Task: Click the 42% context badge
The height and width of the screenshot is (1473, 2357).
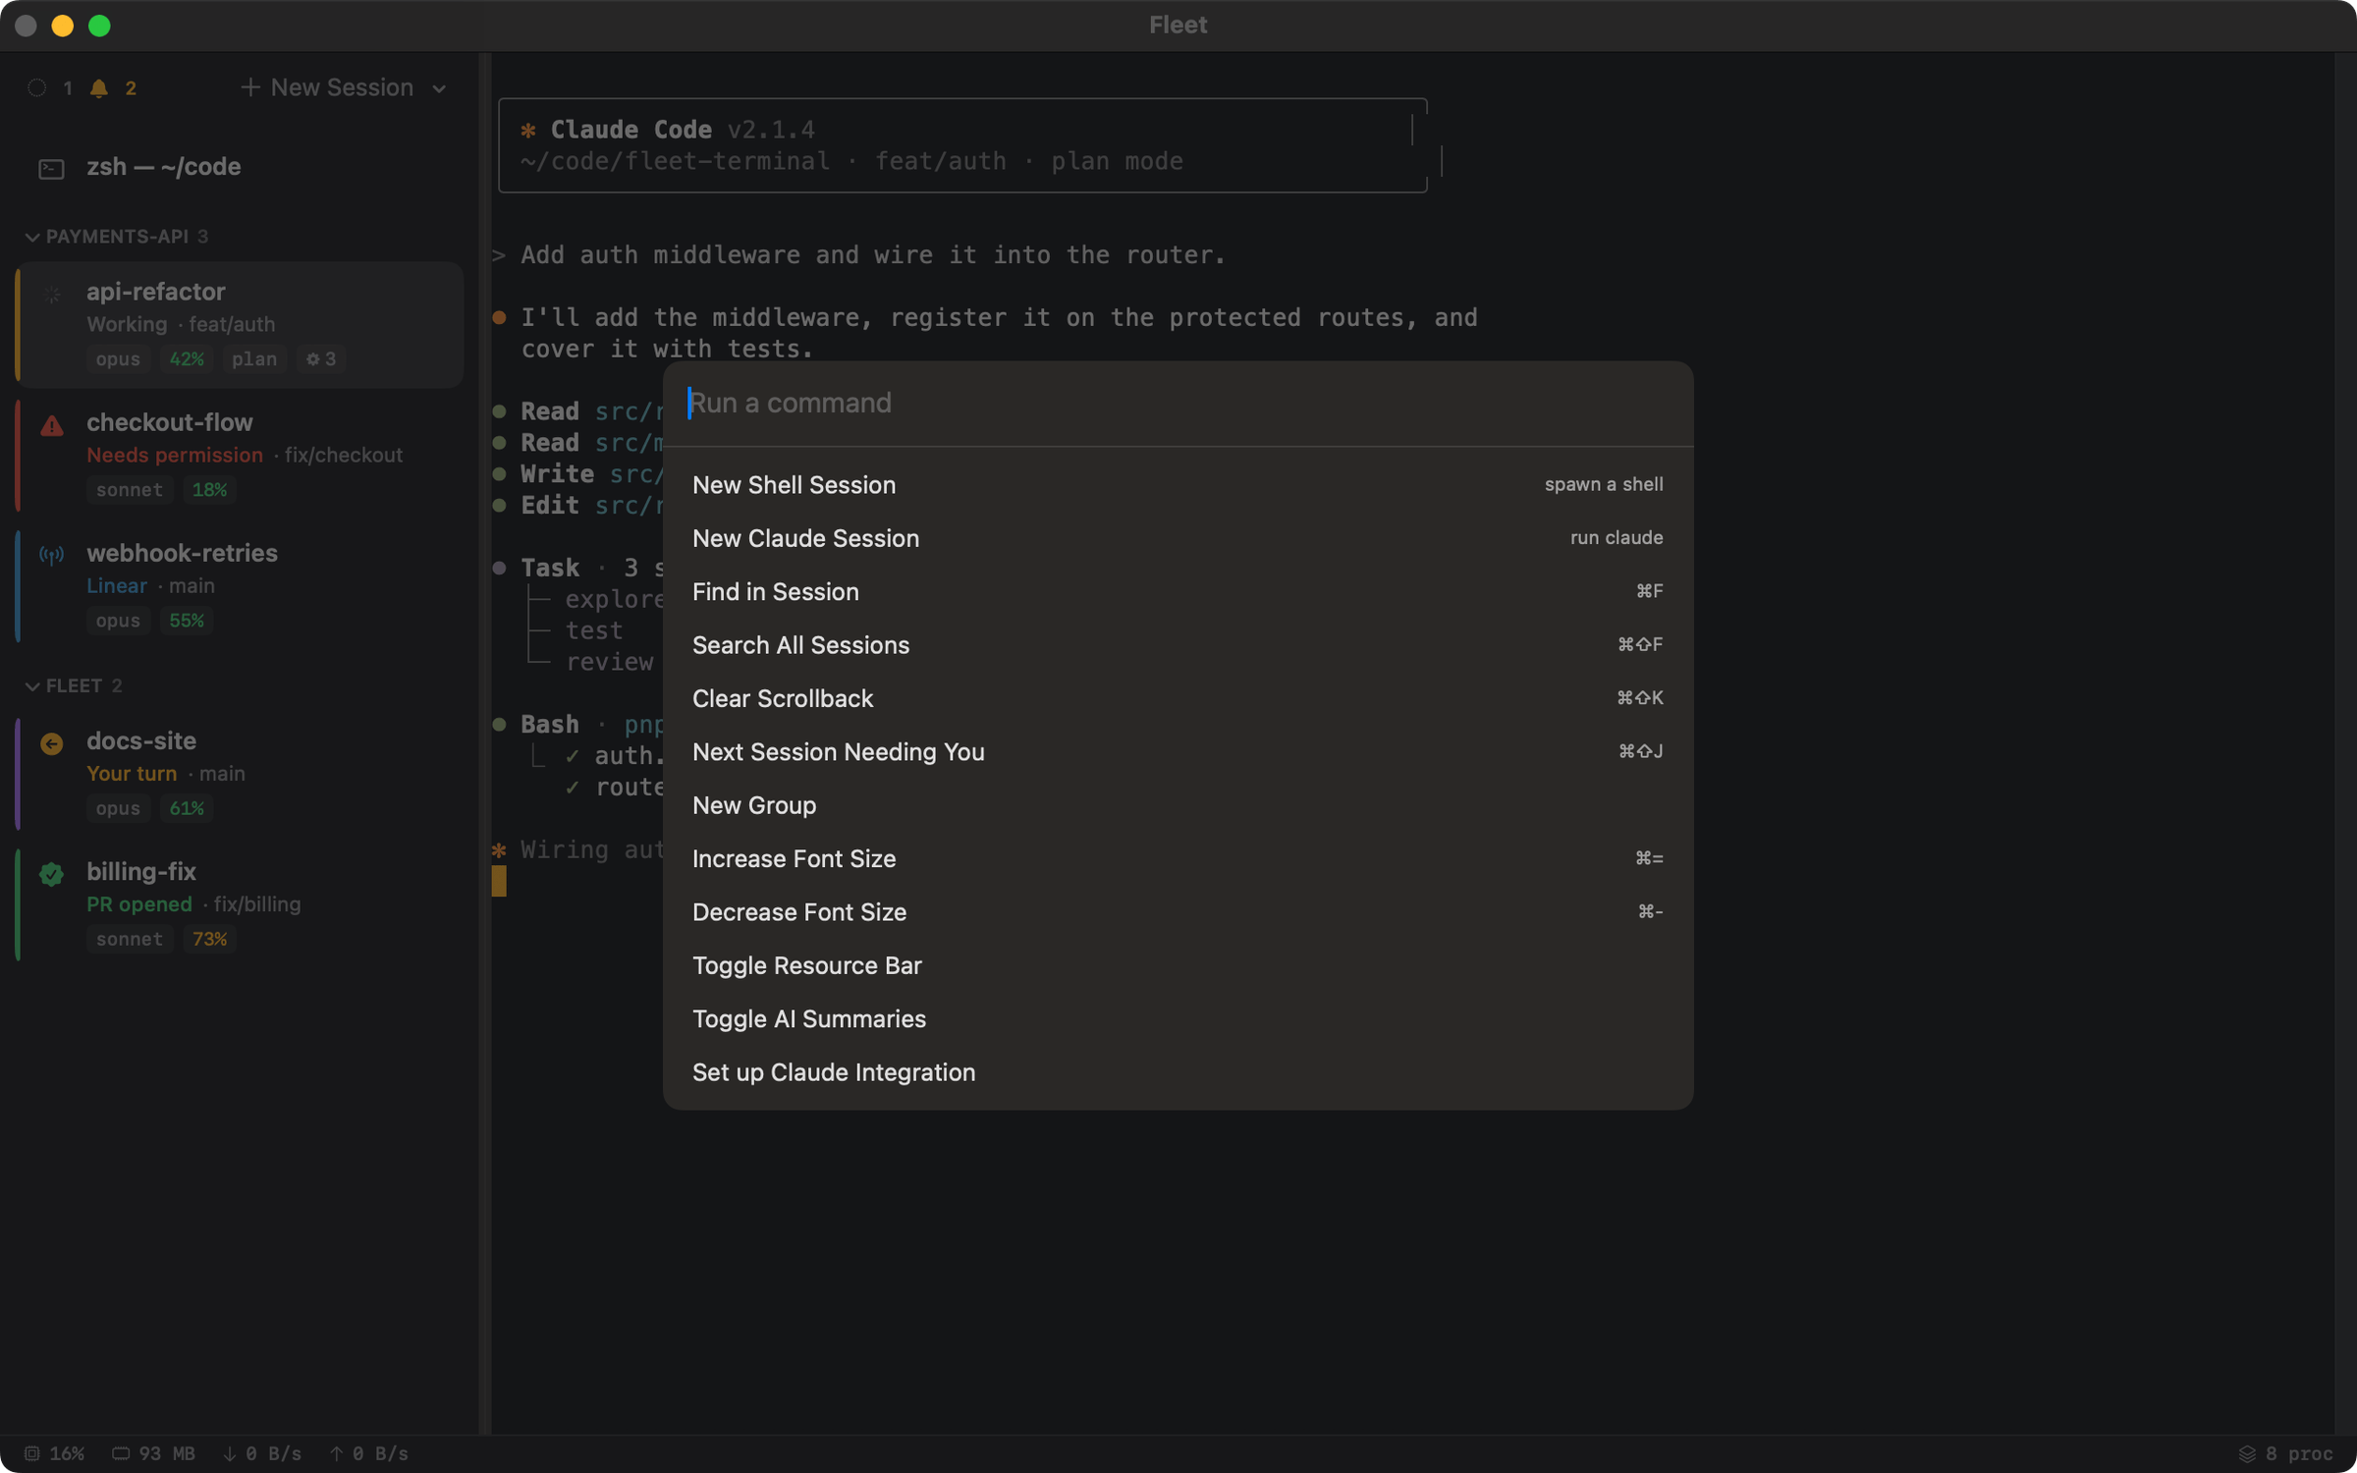Action: (x=187, y=359)
